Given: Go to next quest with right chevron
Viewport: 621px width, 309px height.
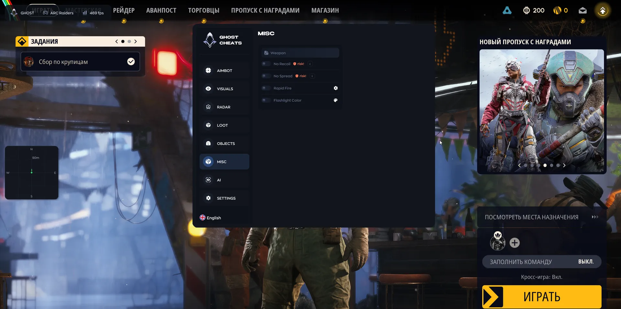Looking at the screenshot, I should click(136, 41).
